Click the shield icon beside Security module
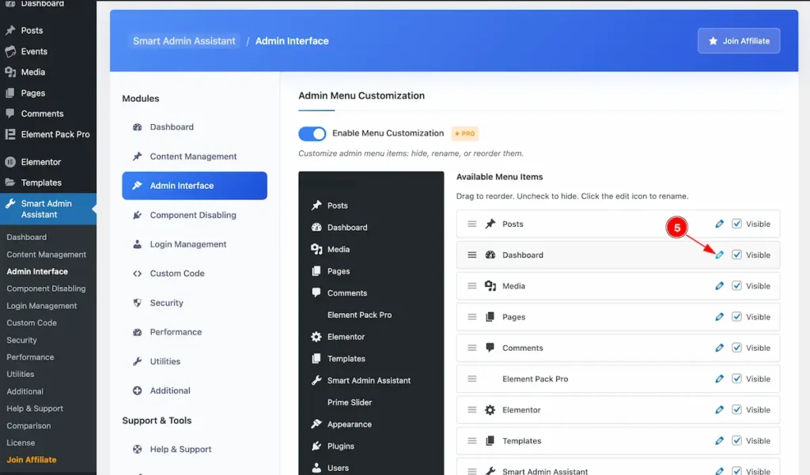The image size is (810, 475). (137, 303)
